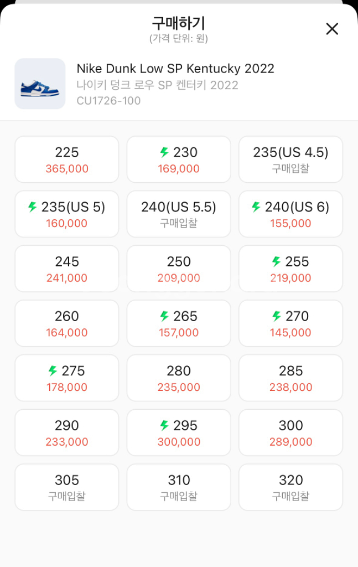Select size 305 purchase bid option

pos(67,487)
